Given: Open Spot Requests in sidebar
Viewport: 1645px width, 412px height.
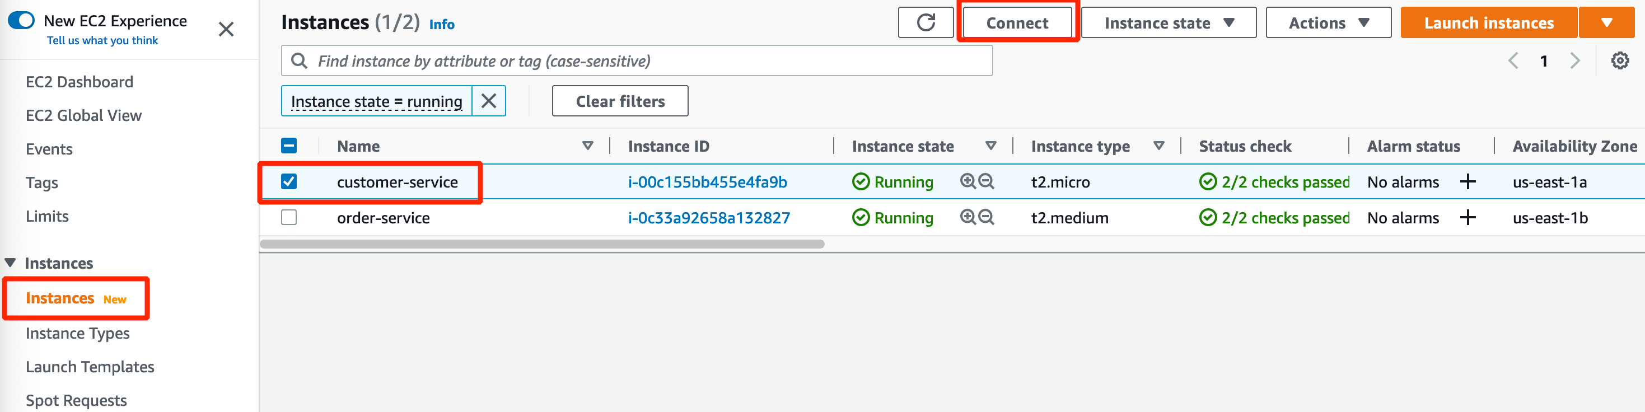Looking at the screenshot, I should tap(76, 400).
